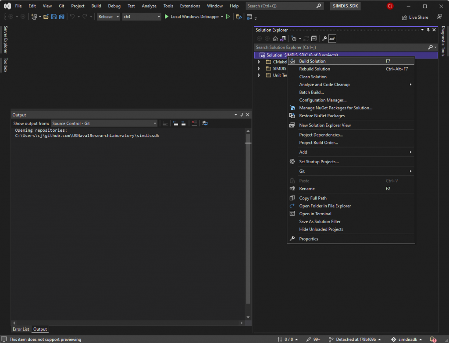This screenshot has height=343, width=449.
Task: Click Collapse All in Solution Explorer
Action: pos(314,38)
